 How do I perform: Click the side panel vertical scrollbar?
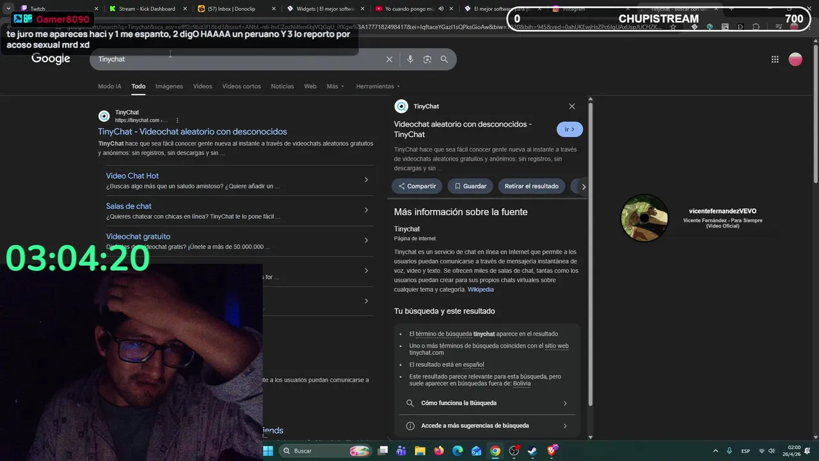[591, 253]
